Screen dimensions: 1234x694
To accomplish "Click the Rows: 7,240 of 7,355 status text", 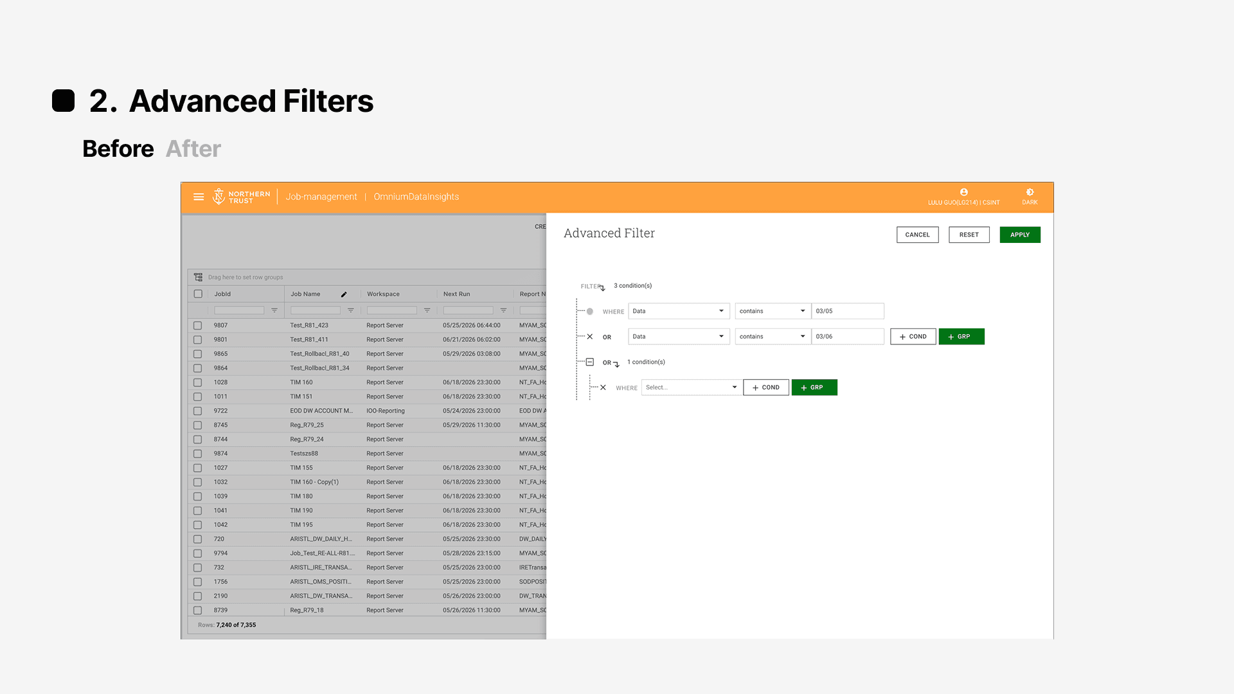I will [x=227, y=625].
